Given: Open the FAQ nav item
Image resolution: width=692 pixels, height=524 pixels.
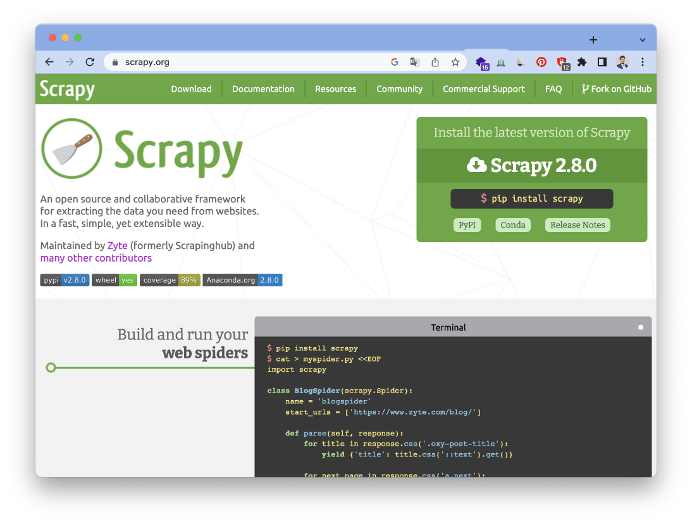Looking at the screenshot, I should tap(553, 89).
